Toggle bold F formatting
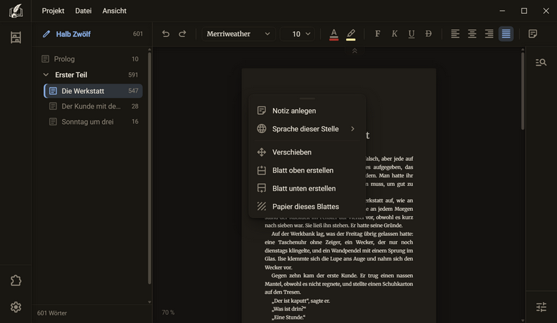The image size is (557, 323). [377, 33]
